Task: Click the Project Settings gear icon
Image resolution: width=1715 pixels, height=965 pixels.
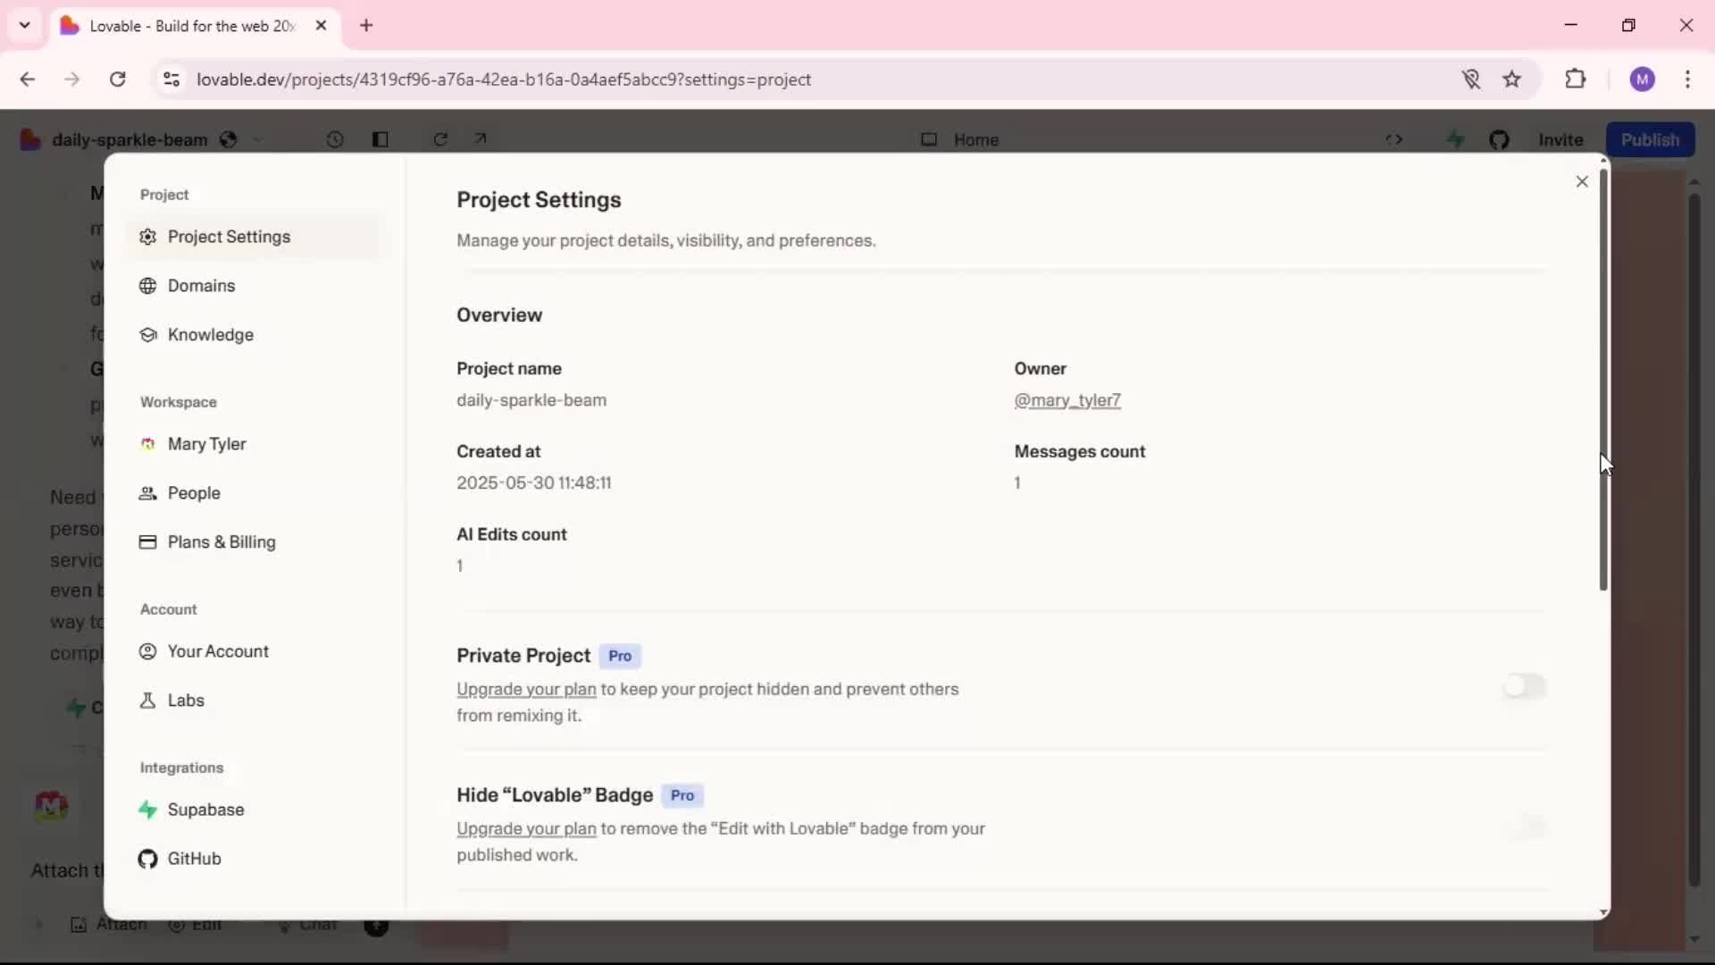Action: tap(148, 237)
